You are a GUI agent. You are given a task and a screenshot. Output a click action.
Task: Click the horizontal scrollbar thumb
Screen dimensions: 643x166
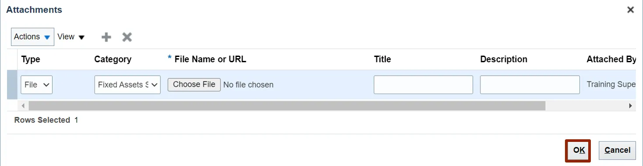point(287,106)
